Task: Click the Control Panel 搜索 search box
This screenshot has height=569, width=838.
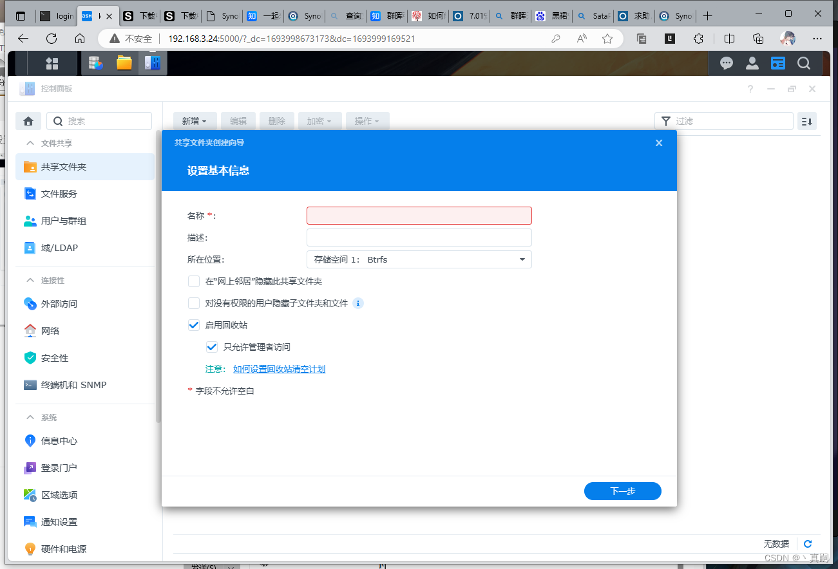Action: click(x=99, y=121)
